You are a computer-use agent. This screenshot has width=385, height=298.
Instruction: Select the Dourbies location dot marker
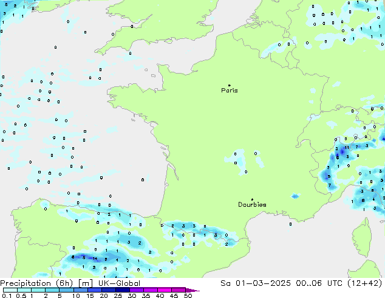tap(252, 199)
